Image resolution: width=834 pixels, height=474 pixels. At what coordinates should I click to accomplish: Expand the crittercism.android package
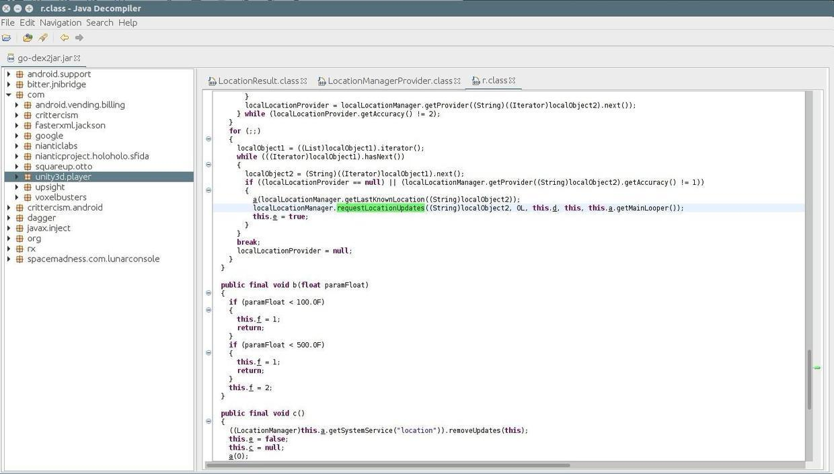coord(9,207)
